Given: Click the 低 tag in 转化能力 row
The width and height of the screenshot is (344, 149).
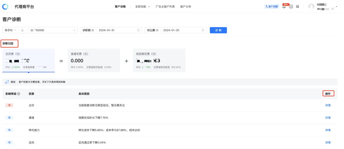Looking at the screenshot, I should pos(9,130).
